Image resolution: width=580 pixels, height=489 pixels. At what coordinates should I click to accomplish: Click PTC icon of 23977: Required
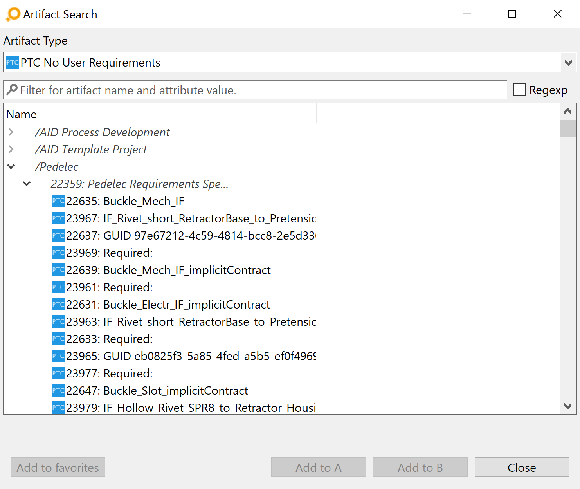[x=58, y=373]
